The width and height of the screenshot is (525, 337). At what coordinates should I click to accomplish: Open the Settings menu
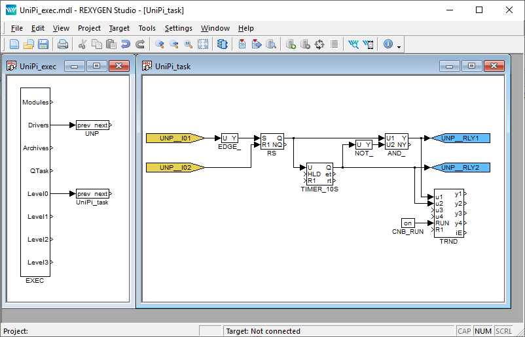pyautogui.click(x=179, y=28)
